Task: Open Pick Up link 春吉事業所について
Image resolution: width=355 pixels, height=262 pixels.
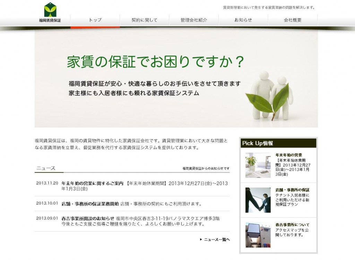Action: [x=292, y=225]
